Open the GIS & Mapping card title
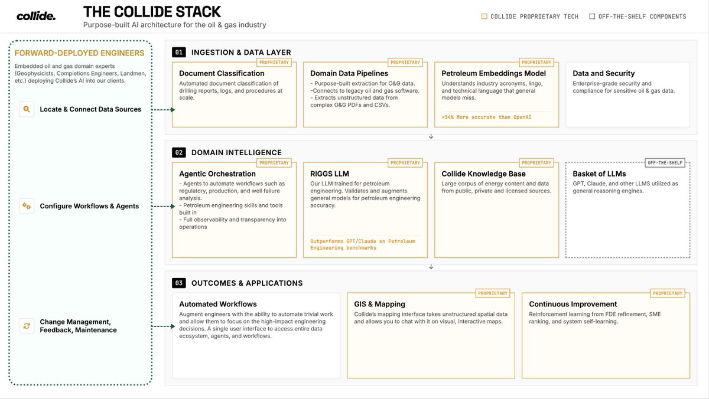This screenshot has width=709, height=399. point(379,304)
